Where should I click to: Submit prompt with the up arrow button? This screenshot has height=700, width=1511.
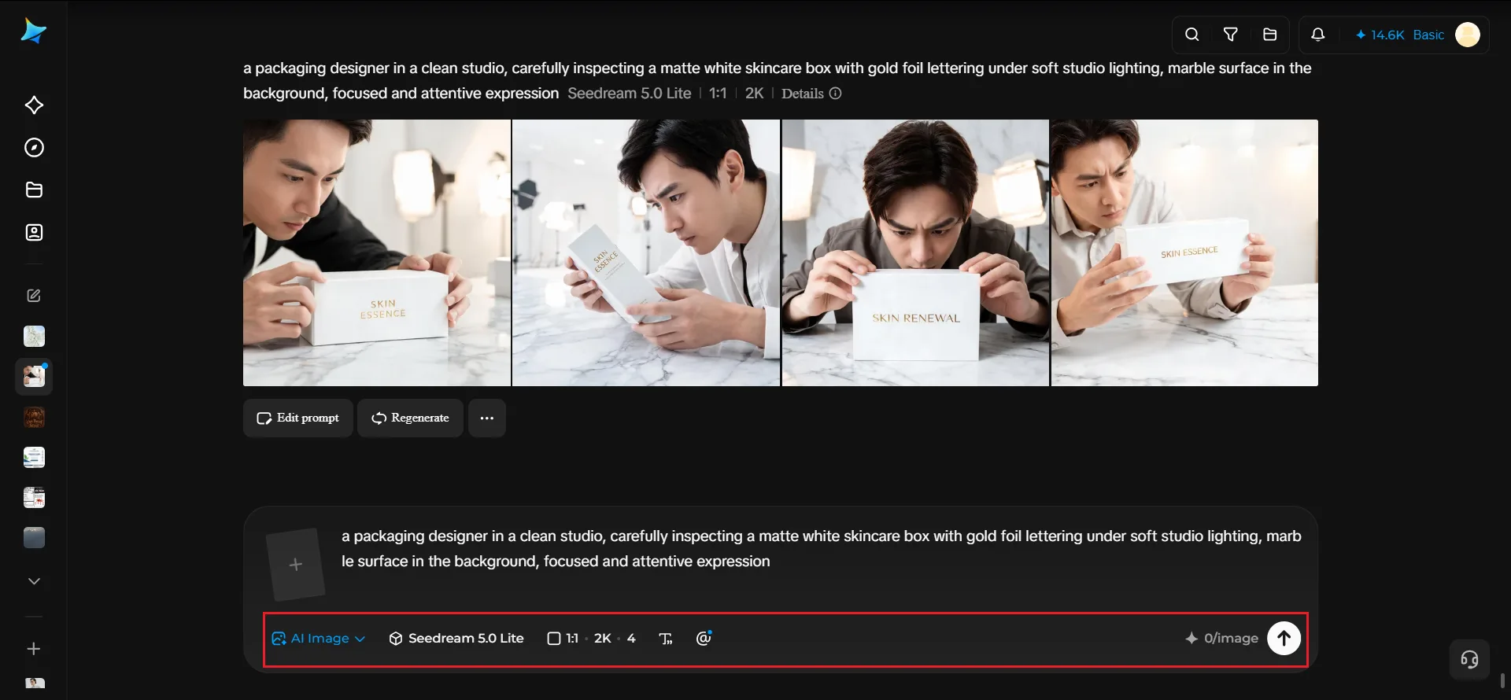pyautogui.click(x=1284, y=639)
